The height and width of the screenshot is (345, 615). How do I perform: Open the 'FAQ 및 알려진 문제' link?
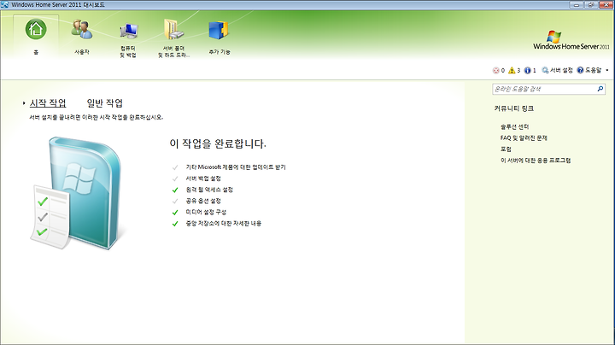coord(524,138)
